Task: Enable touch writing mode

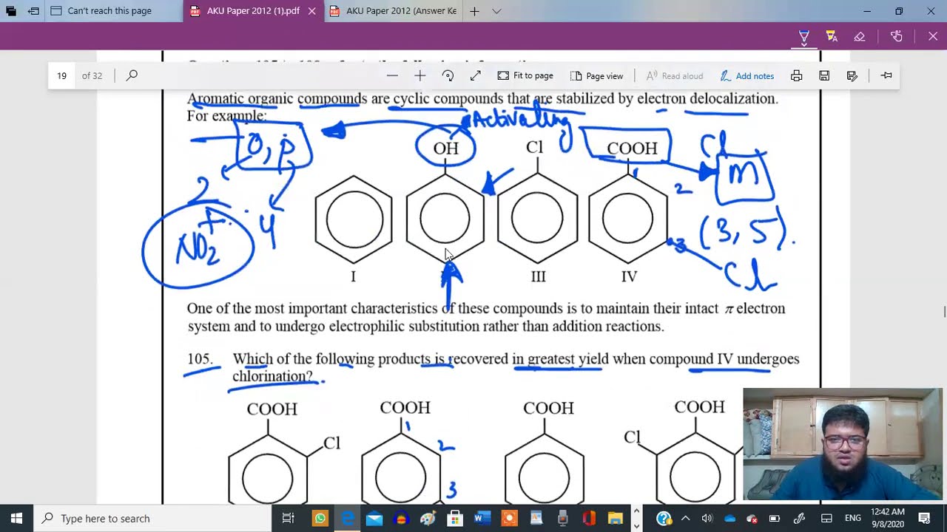Action: tap(897, 36)
